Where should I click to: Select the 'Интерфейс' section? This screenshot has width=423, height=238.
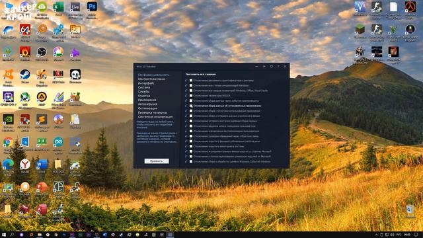tap(146, 83)
